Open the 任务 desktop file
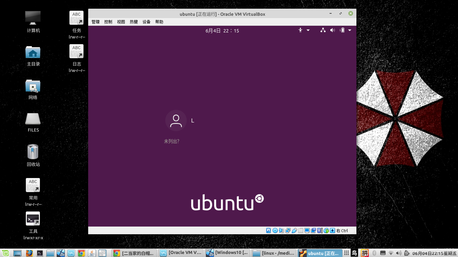This screenshot has width=458, height=257. [77, 25]
